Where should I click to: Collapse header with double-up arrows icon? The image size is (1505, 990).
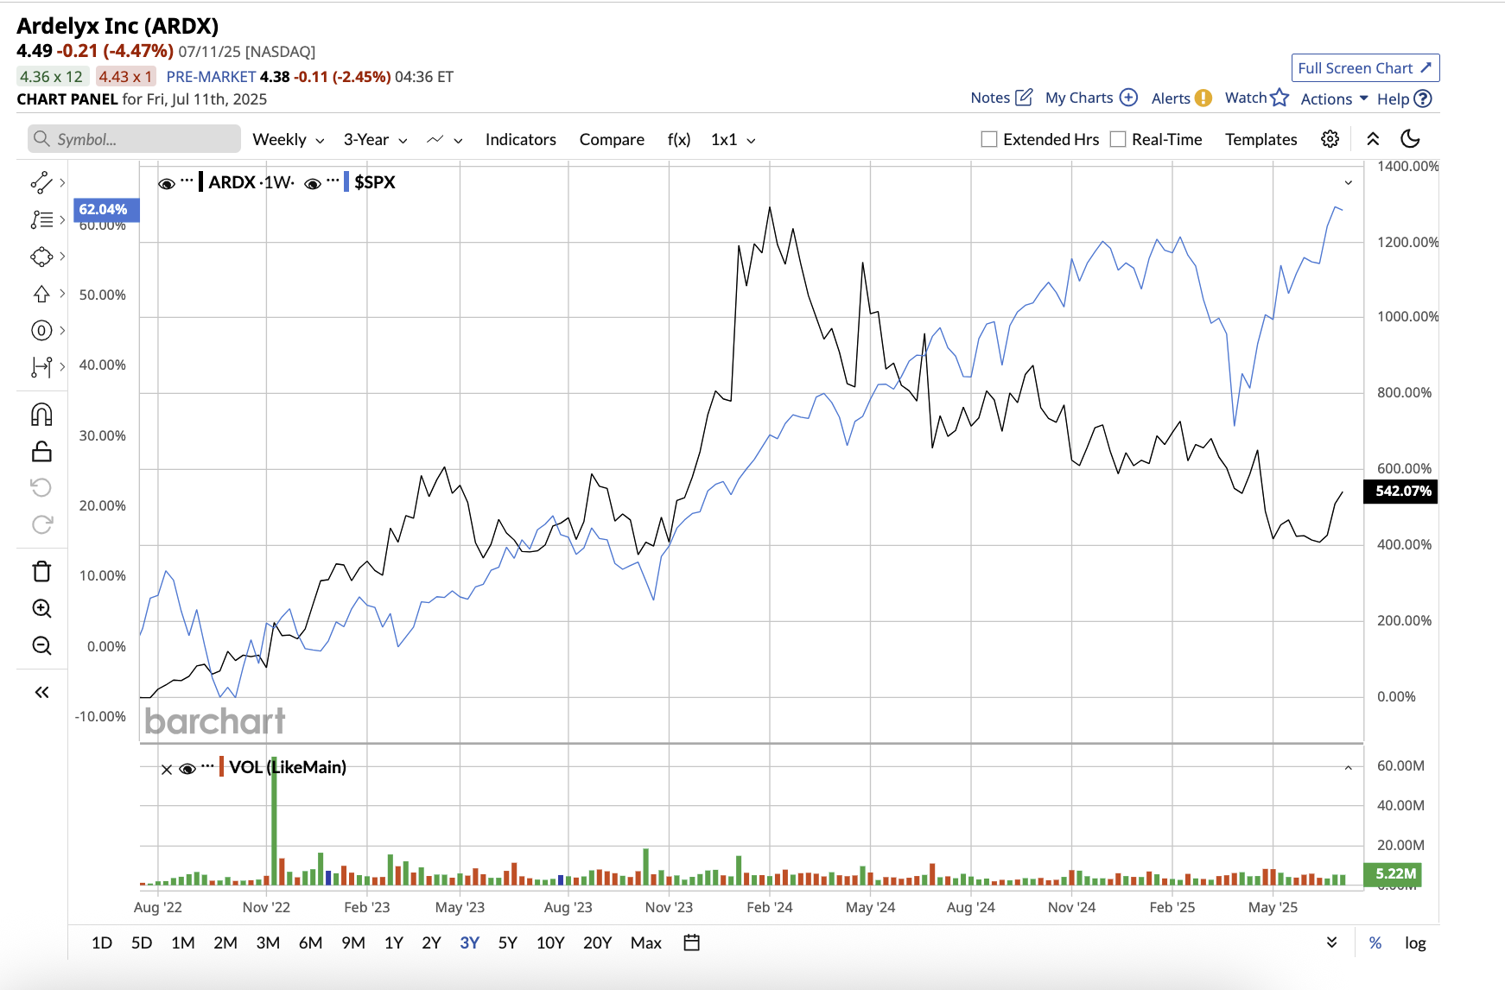coord(1373,139)
